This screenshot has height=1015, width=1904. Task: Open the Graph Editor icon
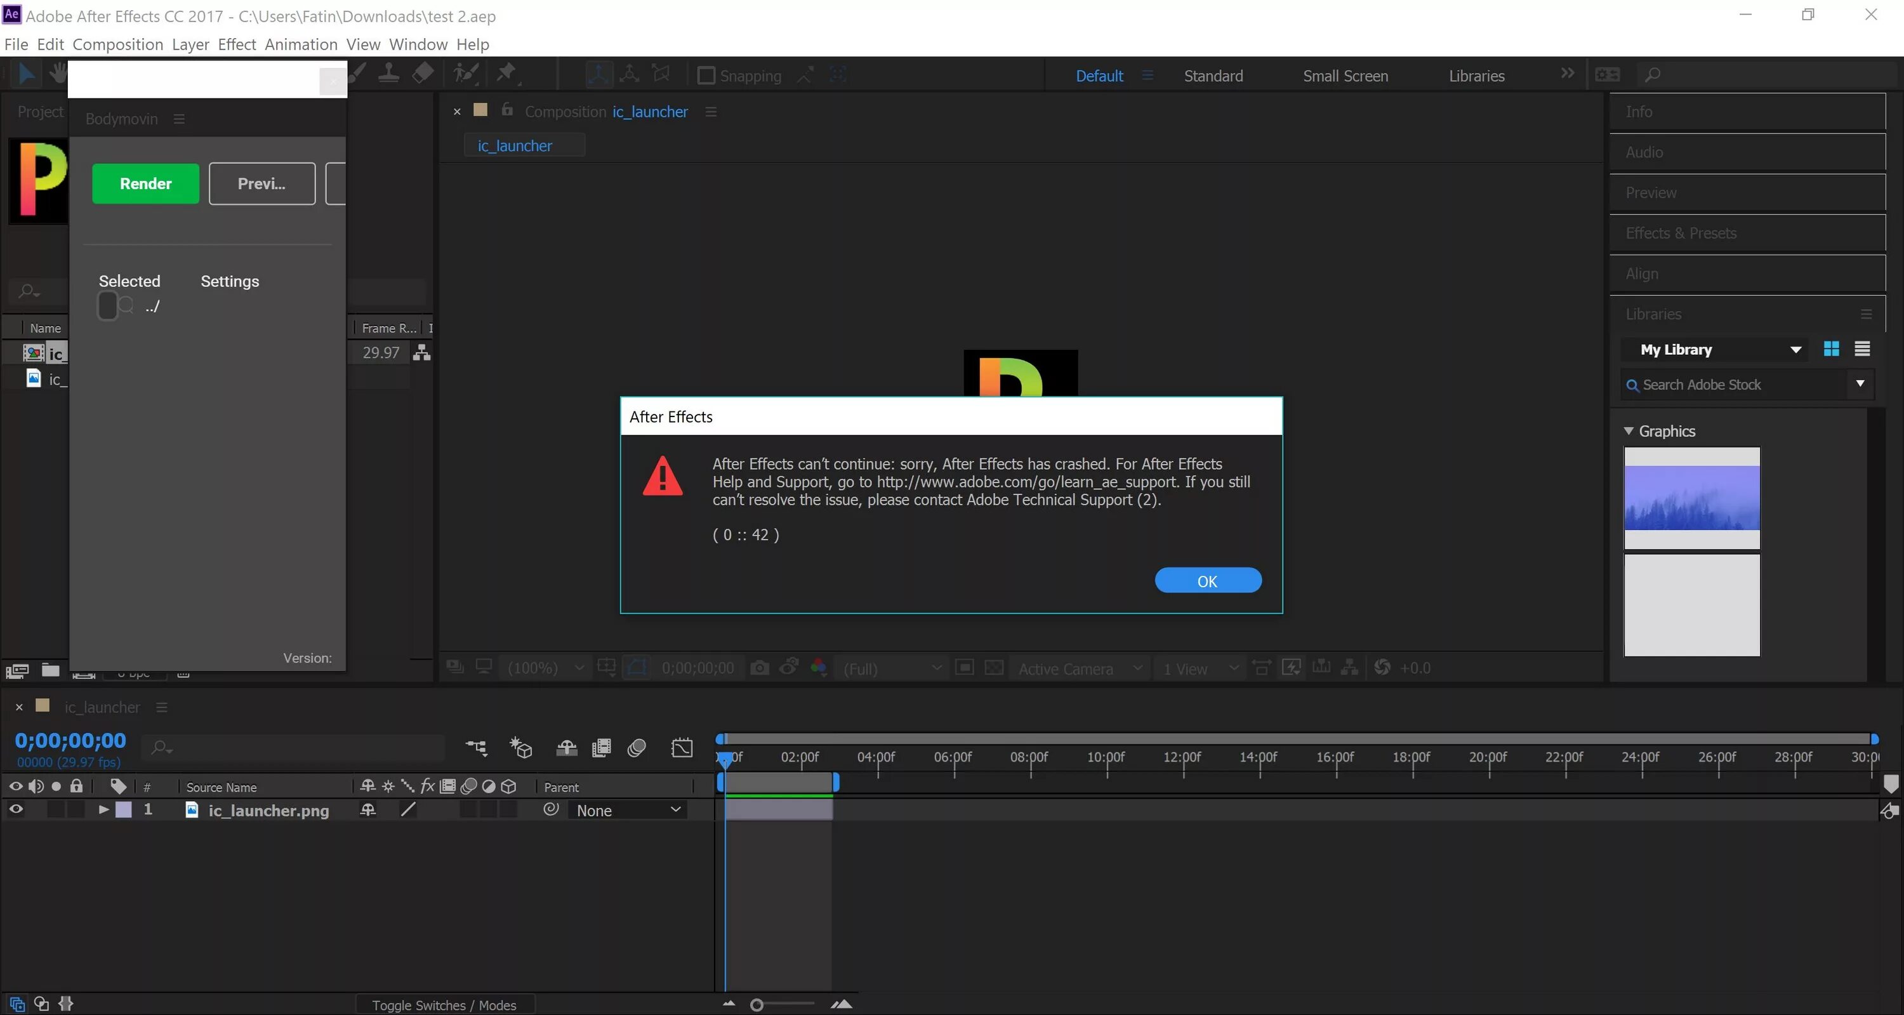coord(682,748)
